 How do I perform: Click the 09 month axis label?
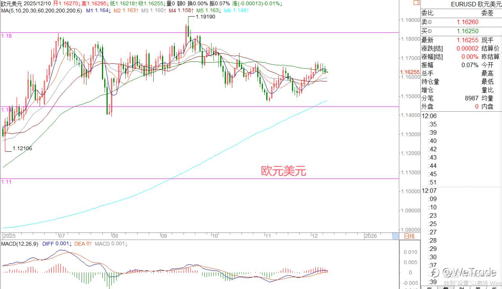[164, 236]
